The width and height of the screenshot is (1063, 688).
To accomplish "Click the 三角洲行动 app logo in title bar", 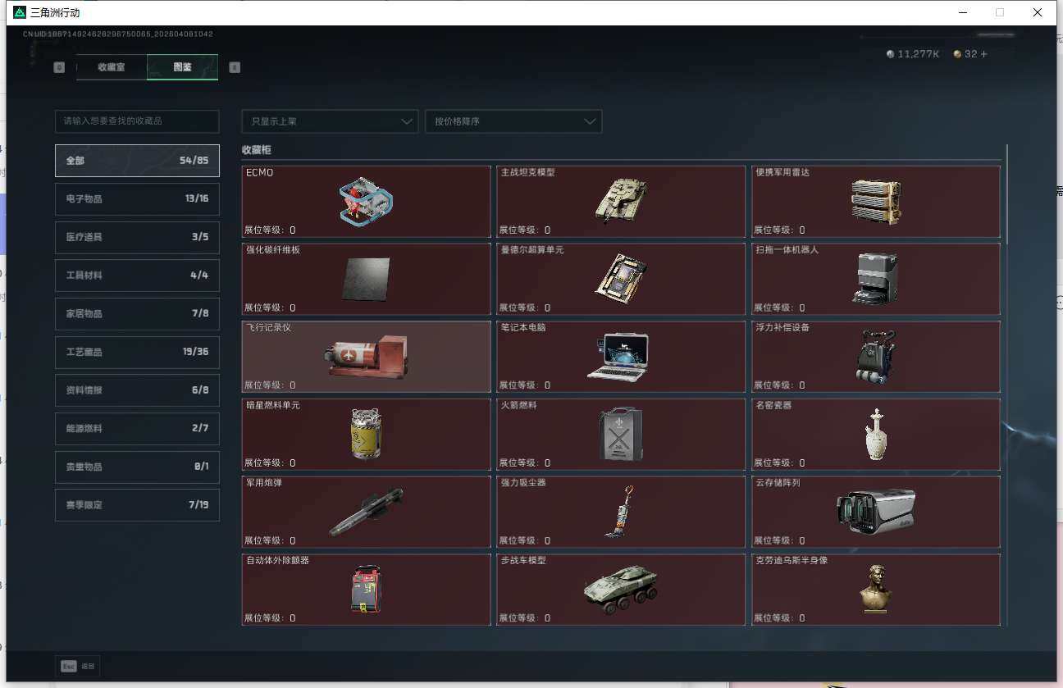I will 20,12.
